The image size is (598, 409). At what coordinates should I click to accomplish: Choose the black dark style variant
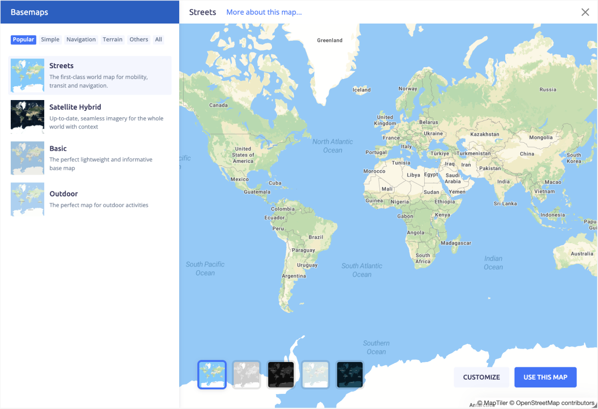click(x=281, y=375)
